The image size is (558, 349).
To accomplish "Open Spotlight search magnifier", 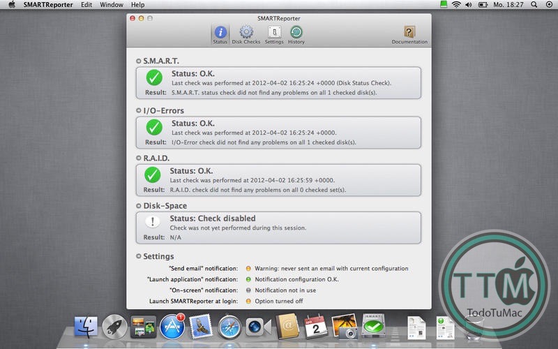I will pyautogui.click(x=534, y=5).
